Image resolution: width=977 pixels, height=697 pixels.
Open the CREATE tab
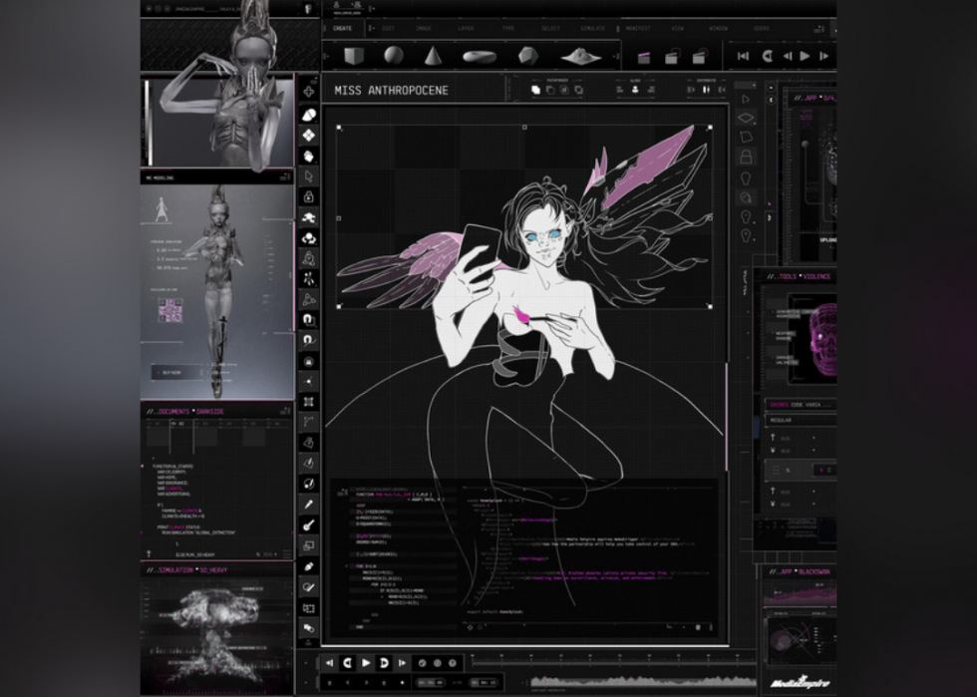(342, 29)
